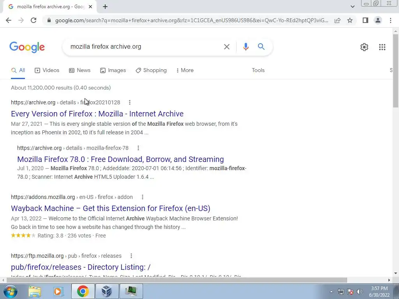Click the forward navigation arrow
This screenshot has width=399, height=299.
(x=21, y=20)
